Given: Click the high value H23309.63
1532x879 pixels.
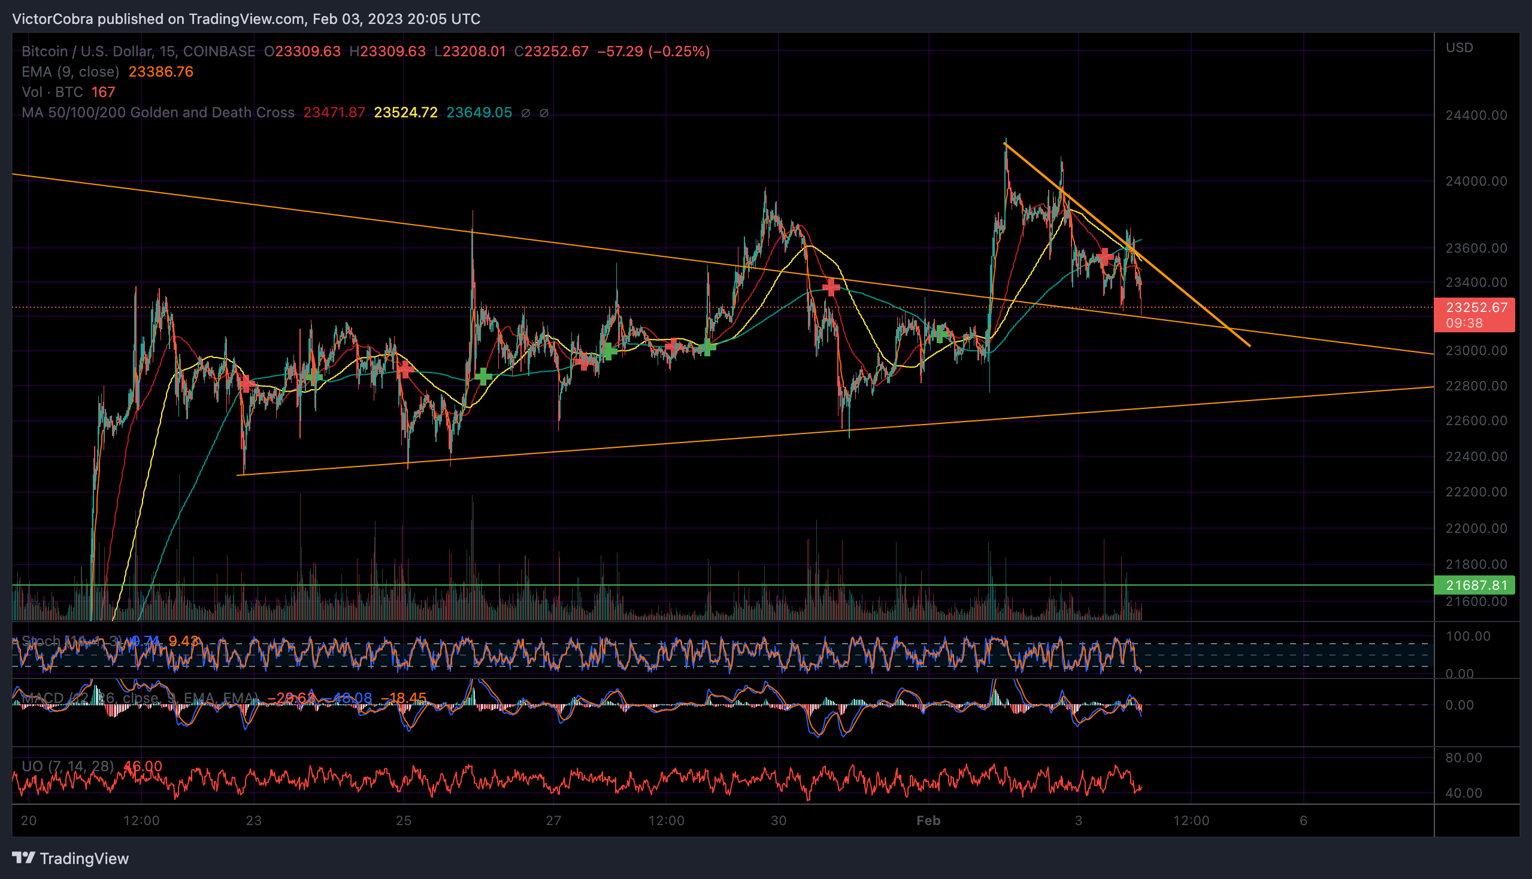Looking at the screenshot, I should tap(387, 51).
